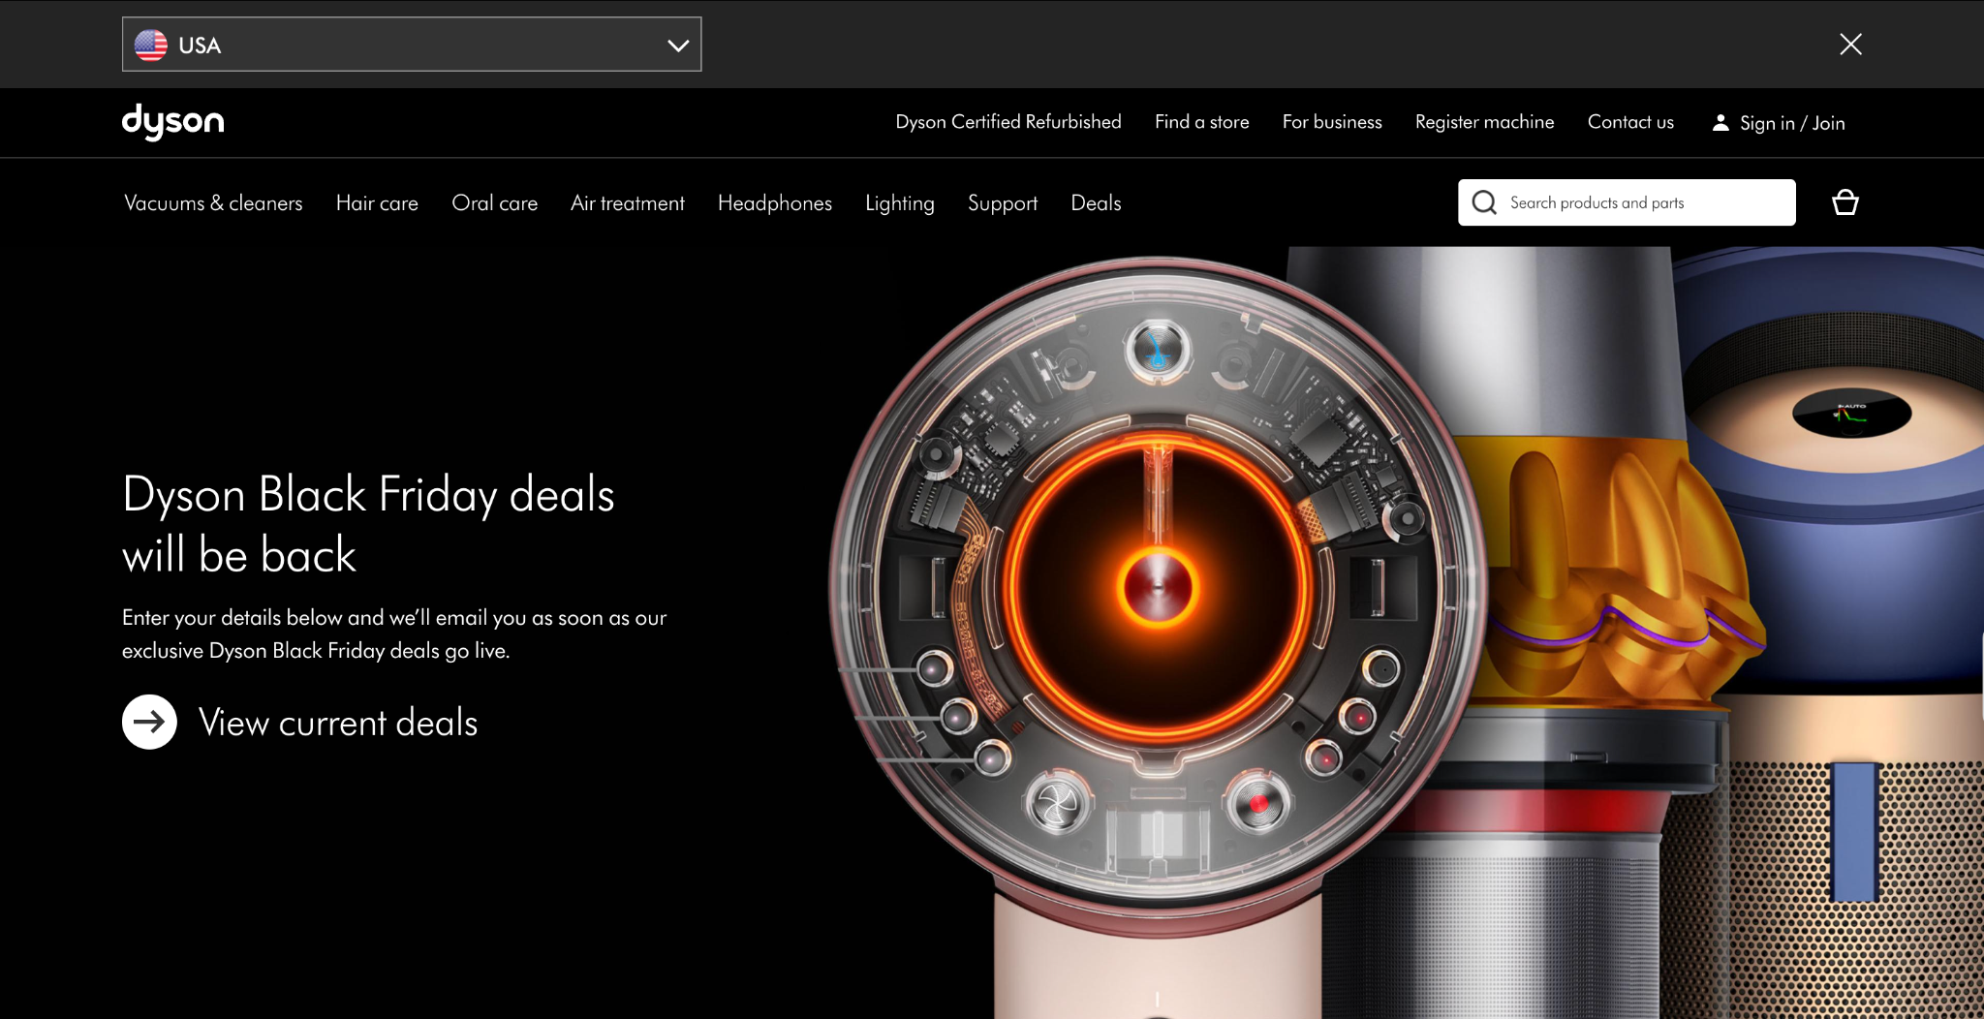Open the Contact us link

1630,122
